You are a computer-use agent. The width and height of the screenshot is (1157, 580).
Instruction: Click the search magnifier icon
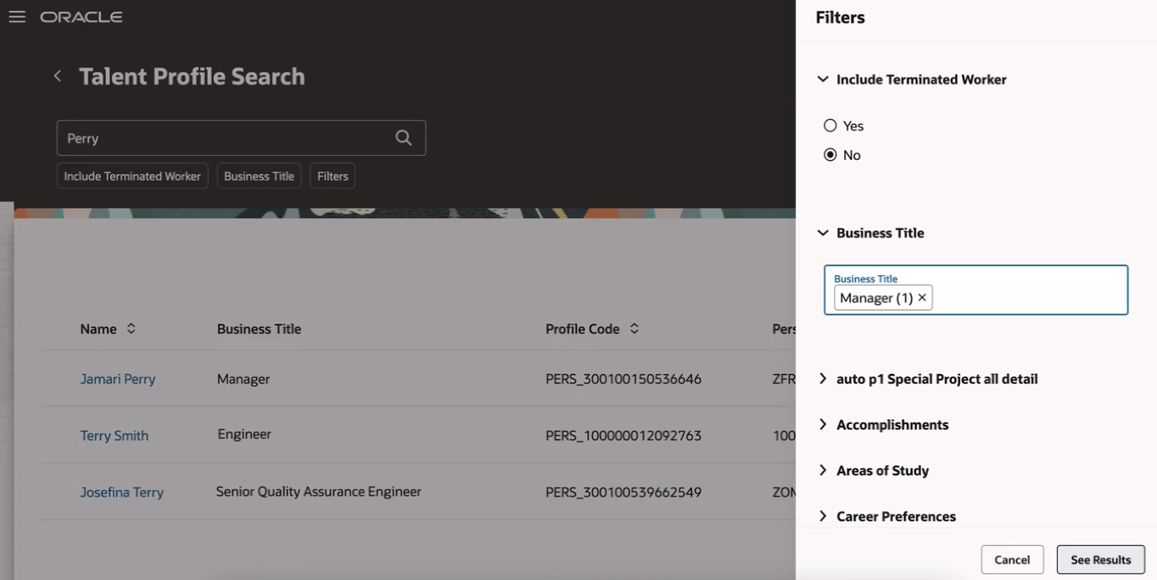coord(404,137)
